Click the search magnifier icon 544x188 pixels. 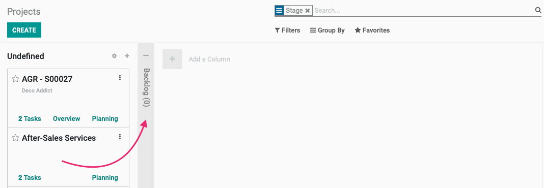coord(538,10)
